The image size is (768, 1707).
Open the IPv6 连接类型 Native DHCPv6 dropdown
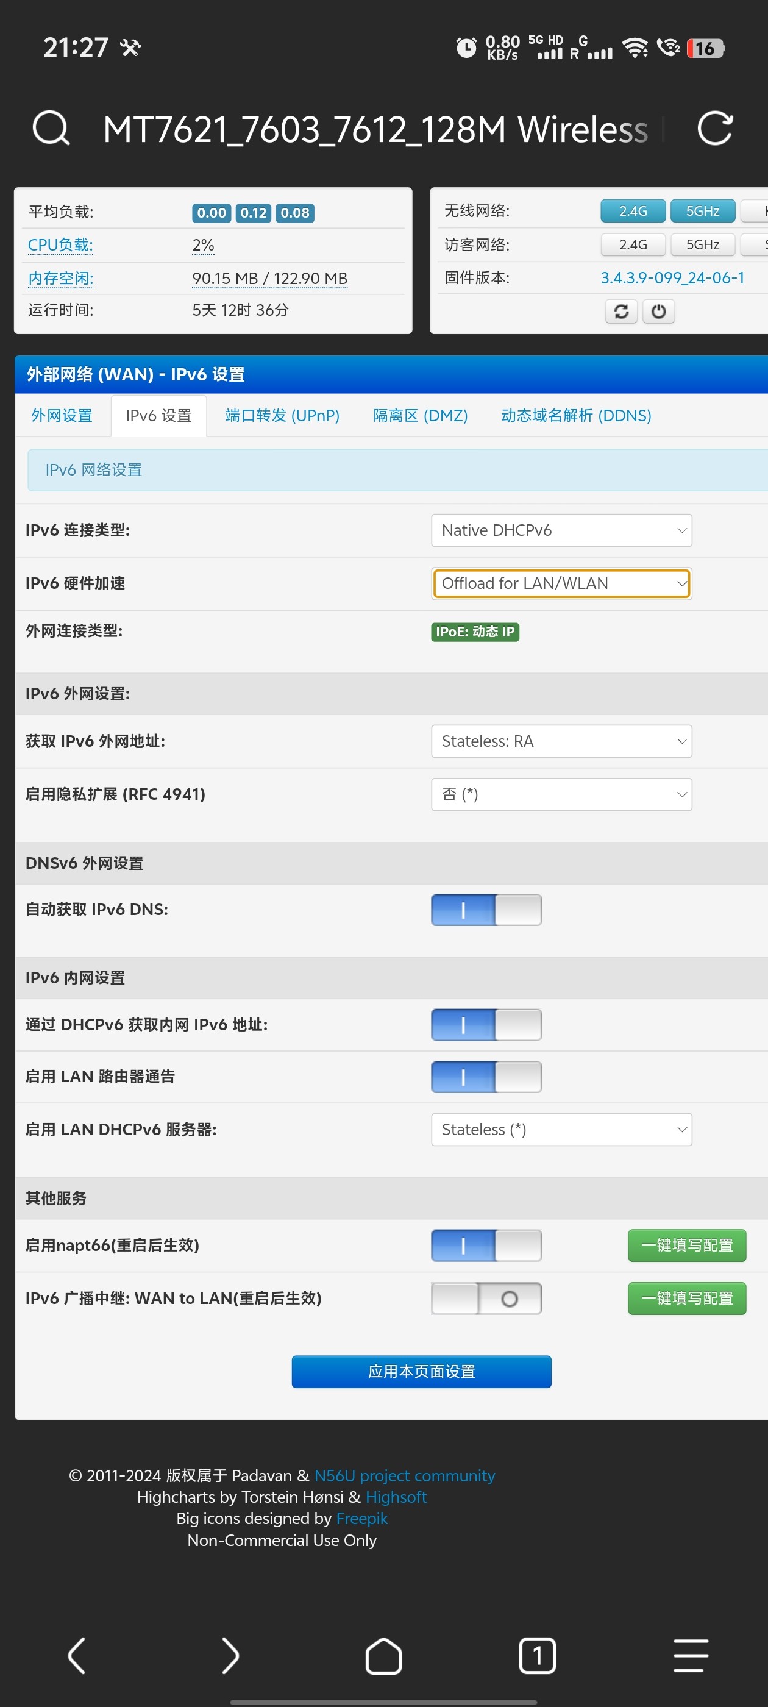pyautogui.click(x=561, y=530)
